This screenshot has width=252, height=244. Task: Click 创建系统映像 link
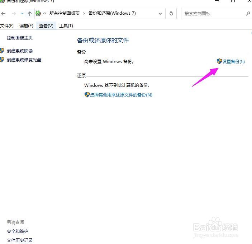(x=20, y=51)
